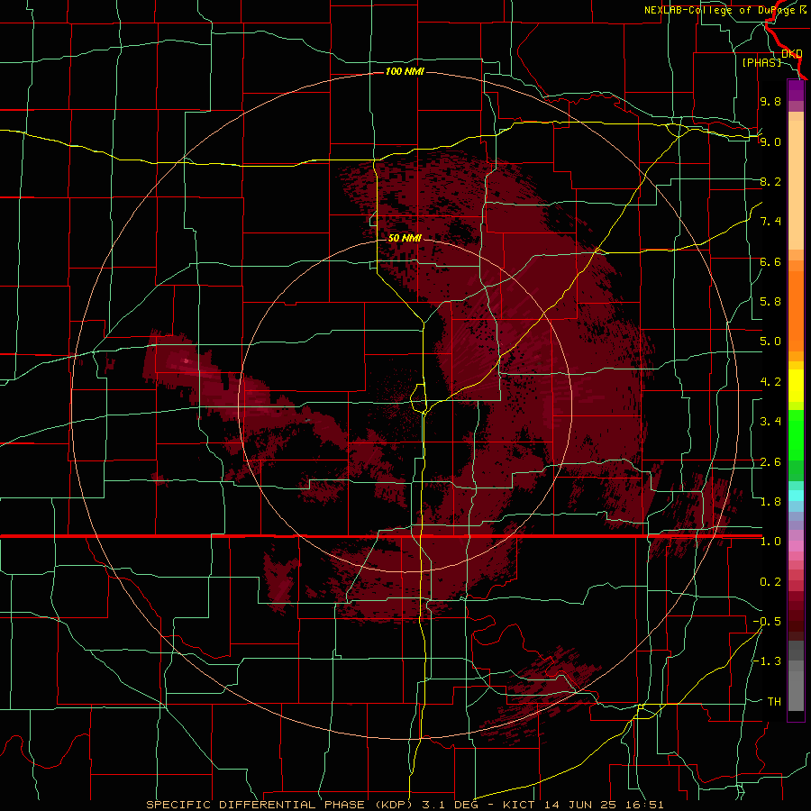Image resolution: width=811 pixels, height=811 pixels.
Task: Select the 5.8 legend value
Action: click(770, 302)
